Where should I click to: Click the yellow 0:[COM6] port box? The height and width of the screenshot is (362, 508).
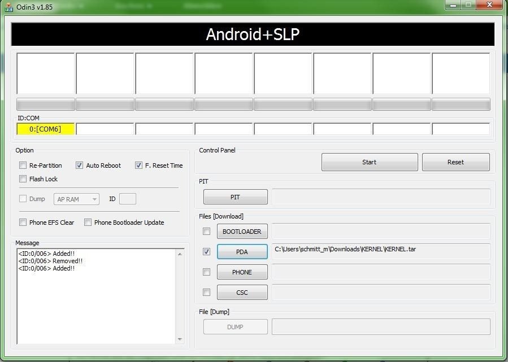(x=45, y=129)
